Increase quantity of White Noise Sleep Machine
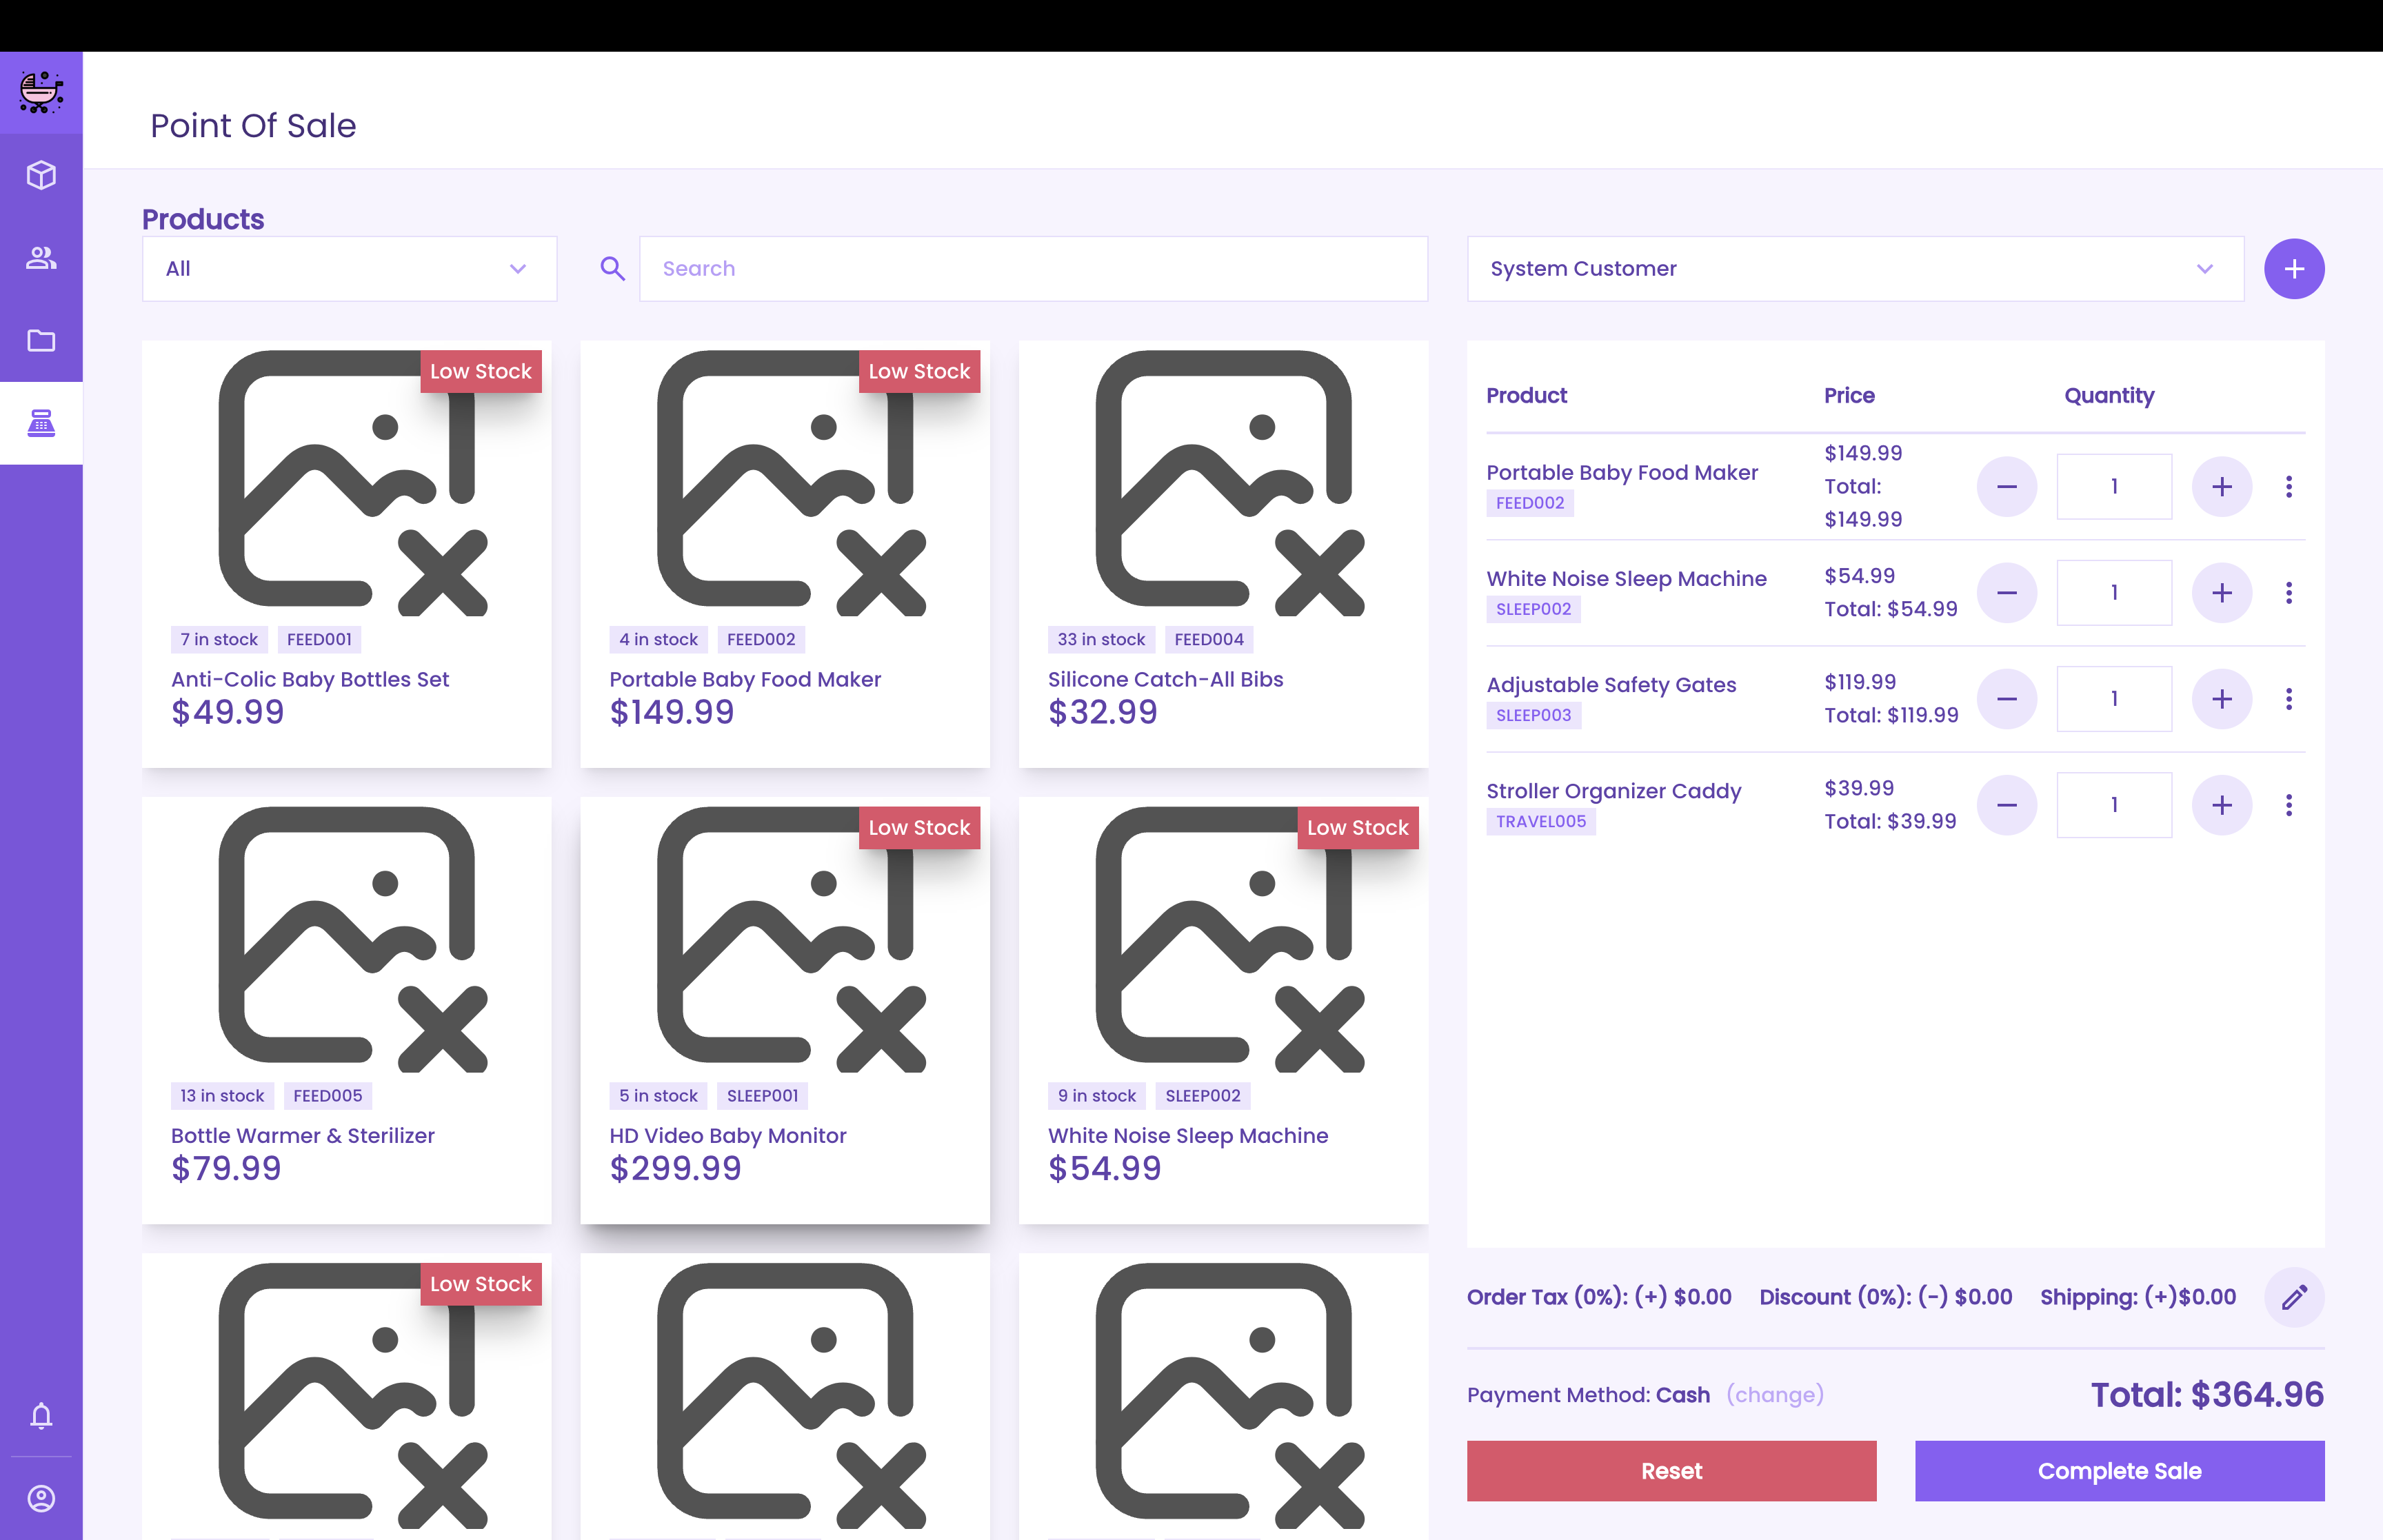The width and height of the screenshot is (2383, 1540). (2222, 592)
